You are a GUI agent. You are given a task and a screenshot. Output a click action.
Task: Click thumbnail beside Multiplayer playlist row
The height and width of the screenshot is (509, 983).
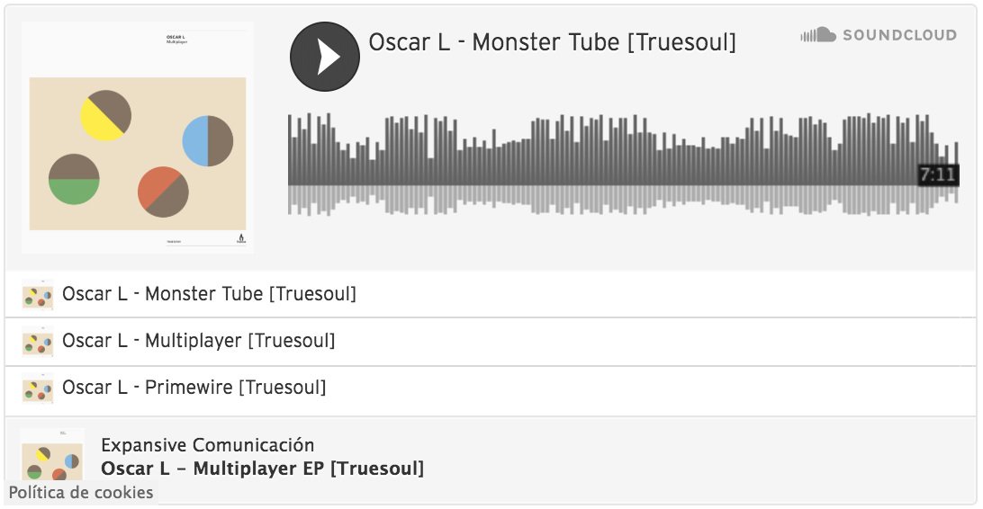tap(38, 341)
